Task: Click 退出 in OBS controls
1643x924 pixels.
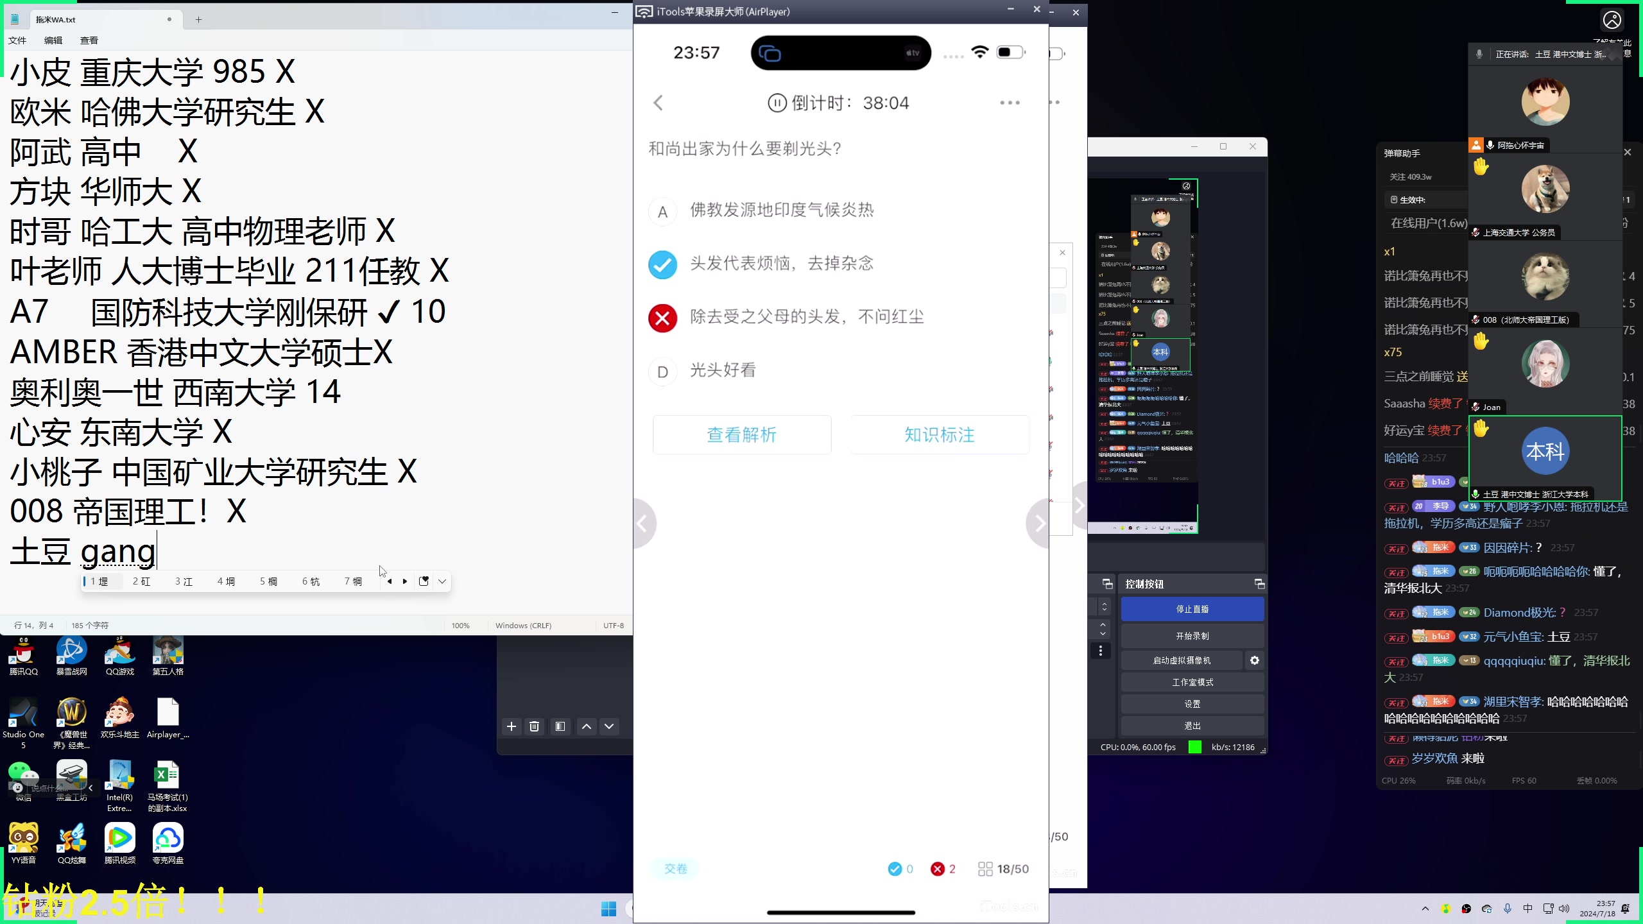Action: tap(1192, 726)
